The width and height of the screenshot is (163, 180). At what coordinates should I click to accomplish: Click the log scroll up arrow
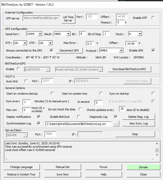click(x=157, y=144)
